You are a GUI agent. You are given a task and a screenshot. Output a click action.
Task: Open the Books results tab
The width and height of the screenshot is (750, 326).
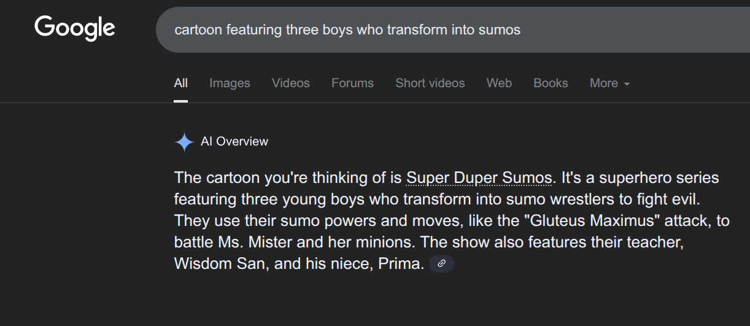pyautogui.click(x=551, y=83)
